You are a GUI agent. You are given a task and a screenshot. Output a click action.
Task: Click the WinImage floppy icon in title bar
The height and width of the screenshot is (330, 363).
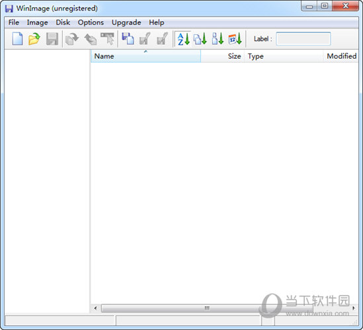(9, 9)
